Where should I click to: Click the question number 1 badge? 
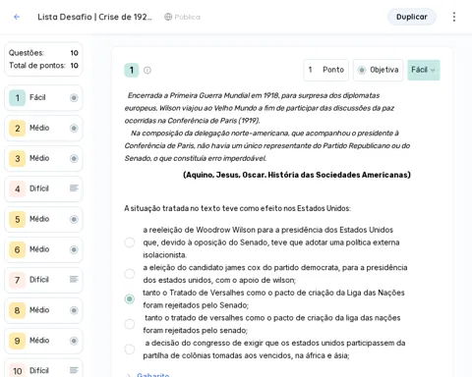point(132,70)
